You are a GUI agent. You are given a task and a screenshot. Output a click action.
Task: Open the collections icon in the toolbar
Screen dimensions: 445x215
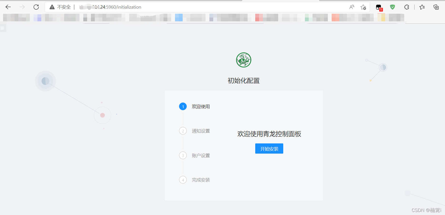click(x=436, y=7)
